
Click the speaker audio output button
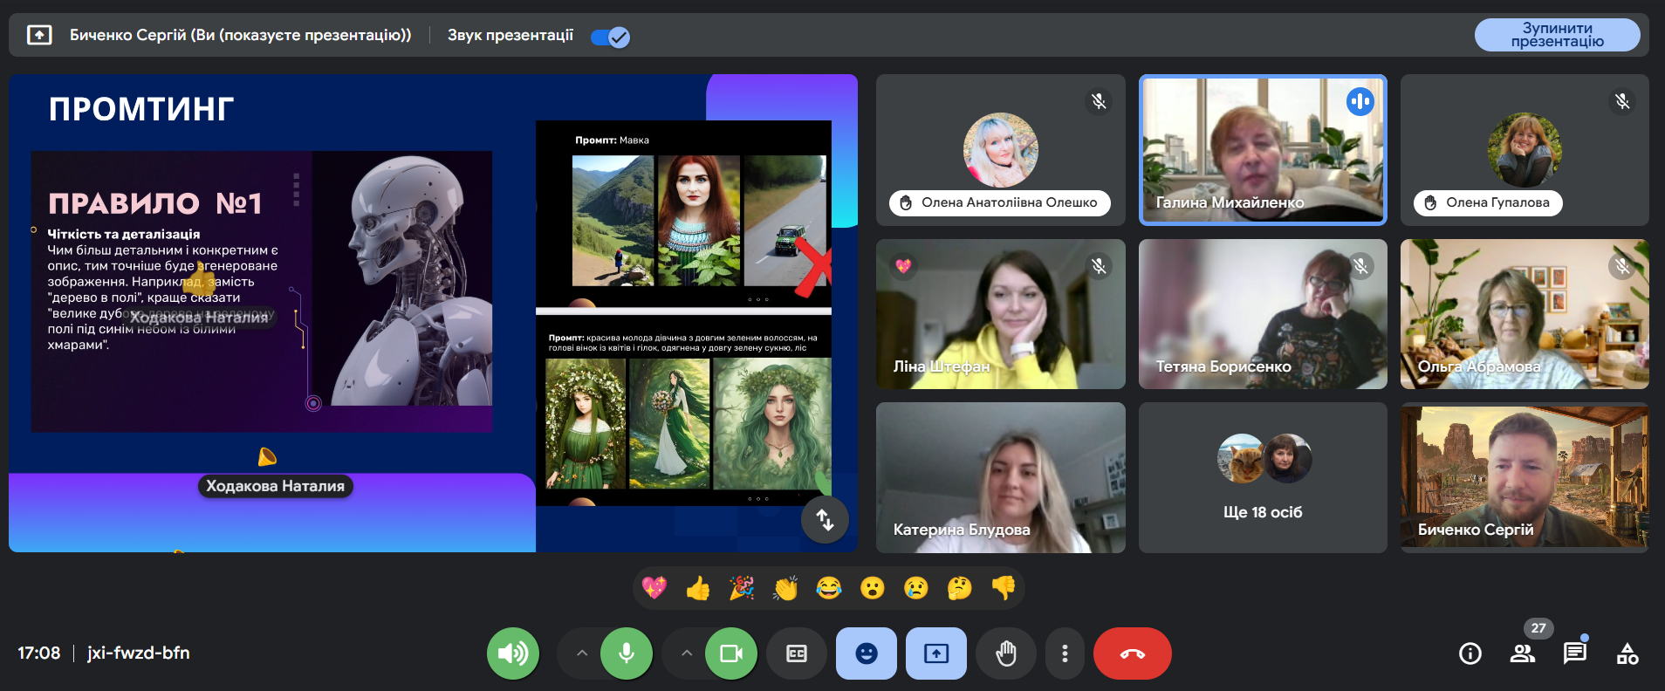513,653
